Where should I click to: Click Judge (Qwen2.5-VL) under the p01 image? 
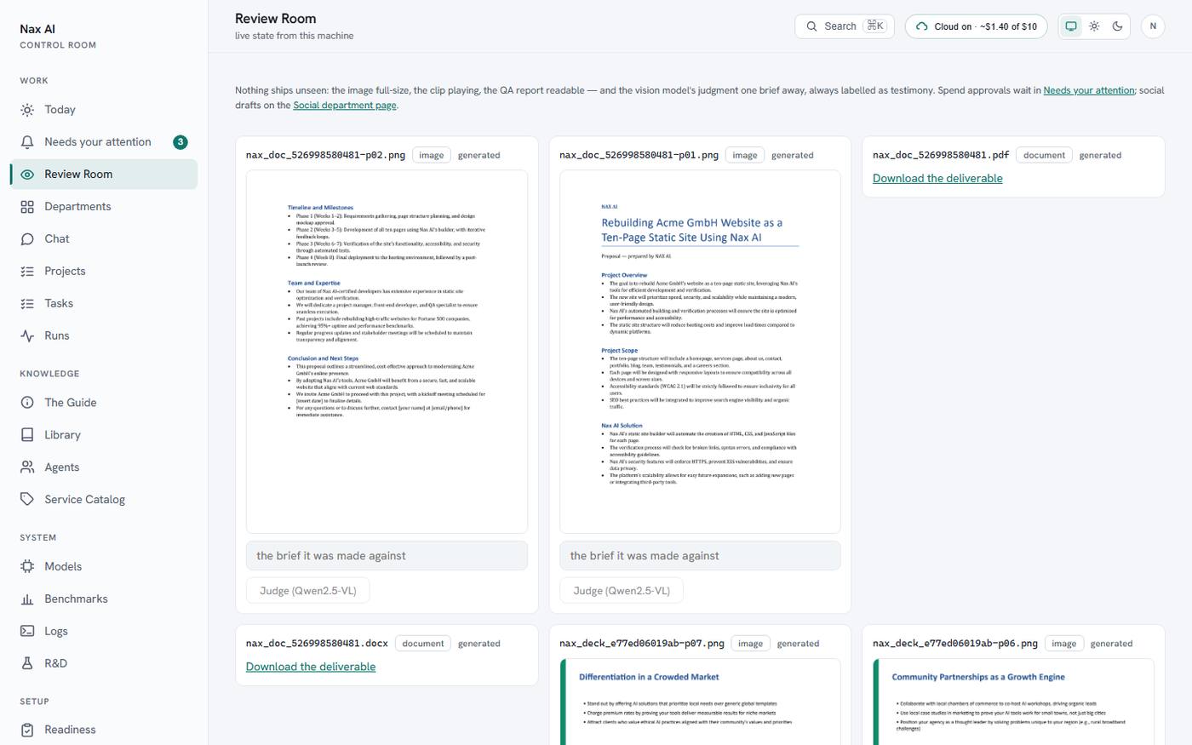coord(622,591)
